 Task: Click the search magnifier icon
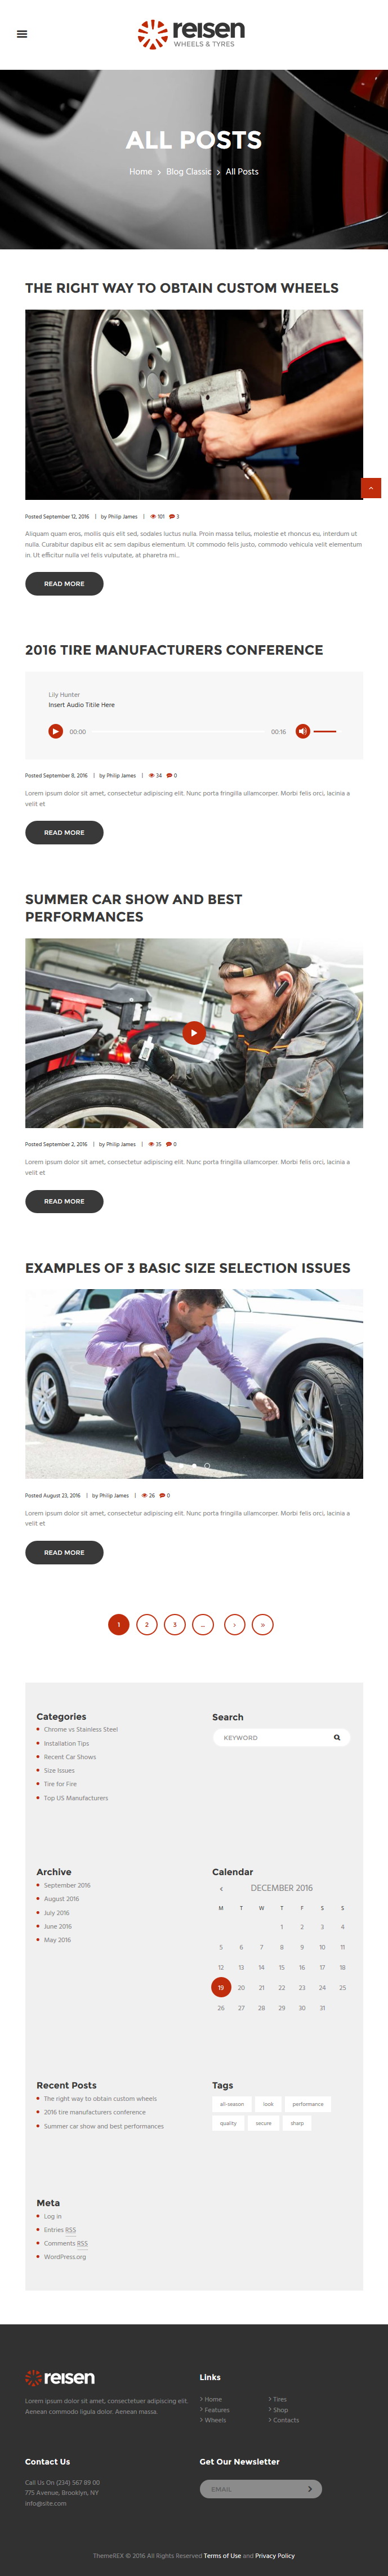337,1737
